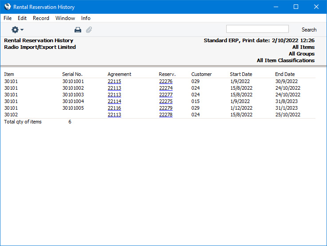Open reservation 22275 link
The height and width of the screenshot is (246, 327).
point(166,101)
